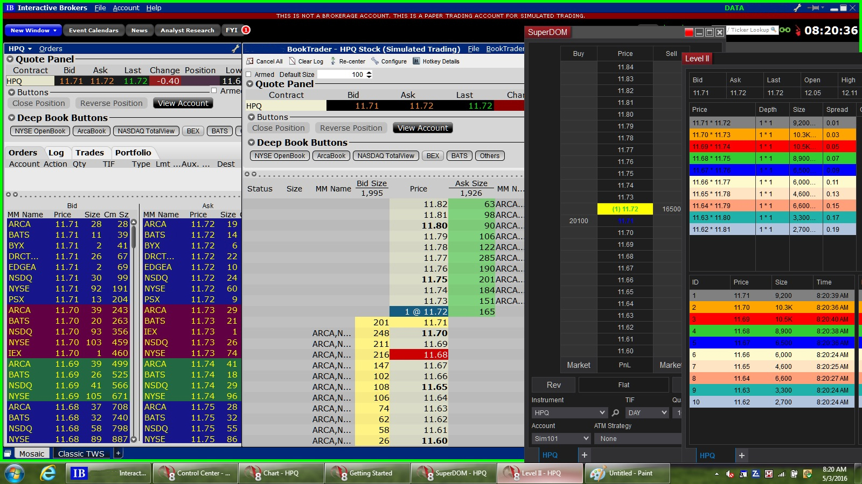
Task: Collapse the Deep Book Buttons section in BookTrader
Action: [x=251, y=143]
